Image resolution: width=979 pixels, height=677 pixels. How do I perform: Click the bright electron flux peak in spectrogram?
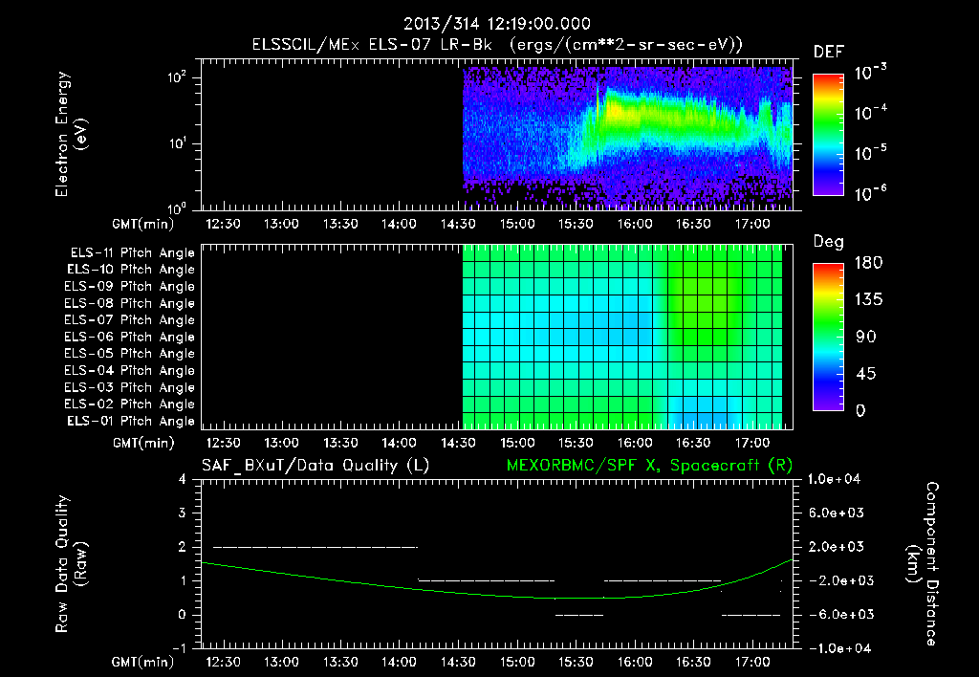tap(615, 111)
